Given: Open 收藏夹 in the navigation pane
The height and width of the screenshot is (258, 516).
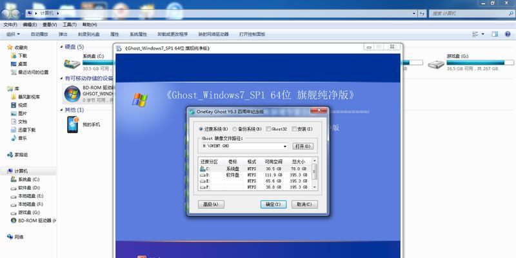Looking at the screenshot, I should [21, 48].
